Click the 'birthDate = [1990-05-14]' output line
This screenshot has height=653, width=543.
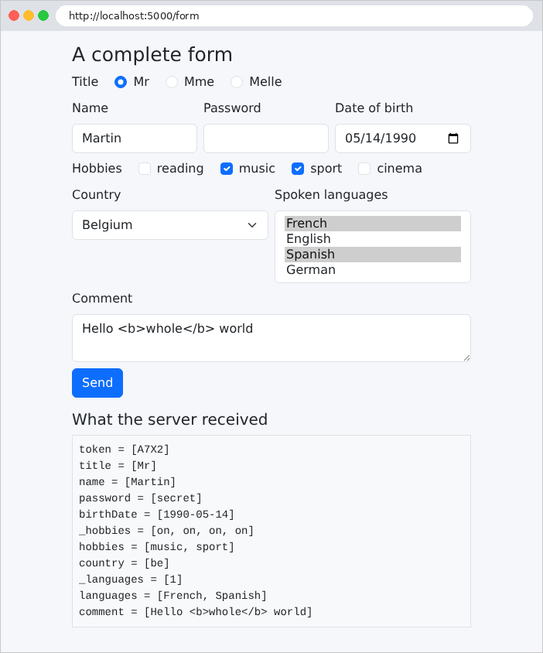(x=156, y=515)
